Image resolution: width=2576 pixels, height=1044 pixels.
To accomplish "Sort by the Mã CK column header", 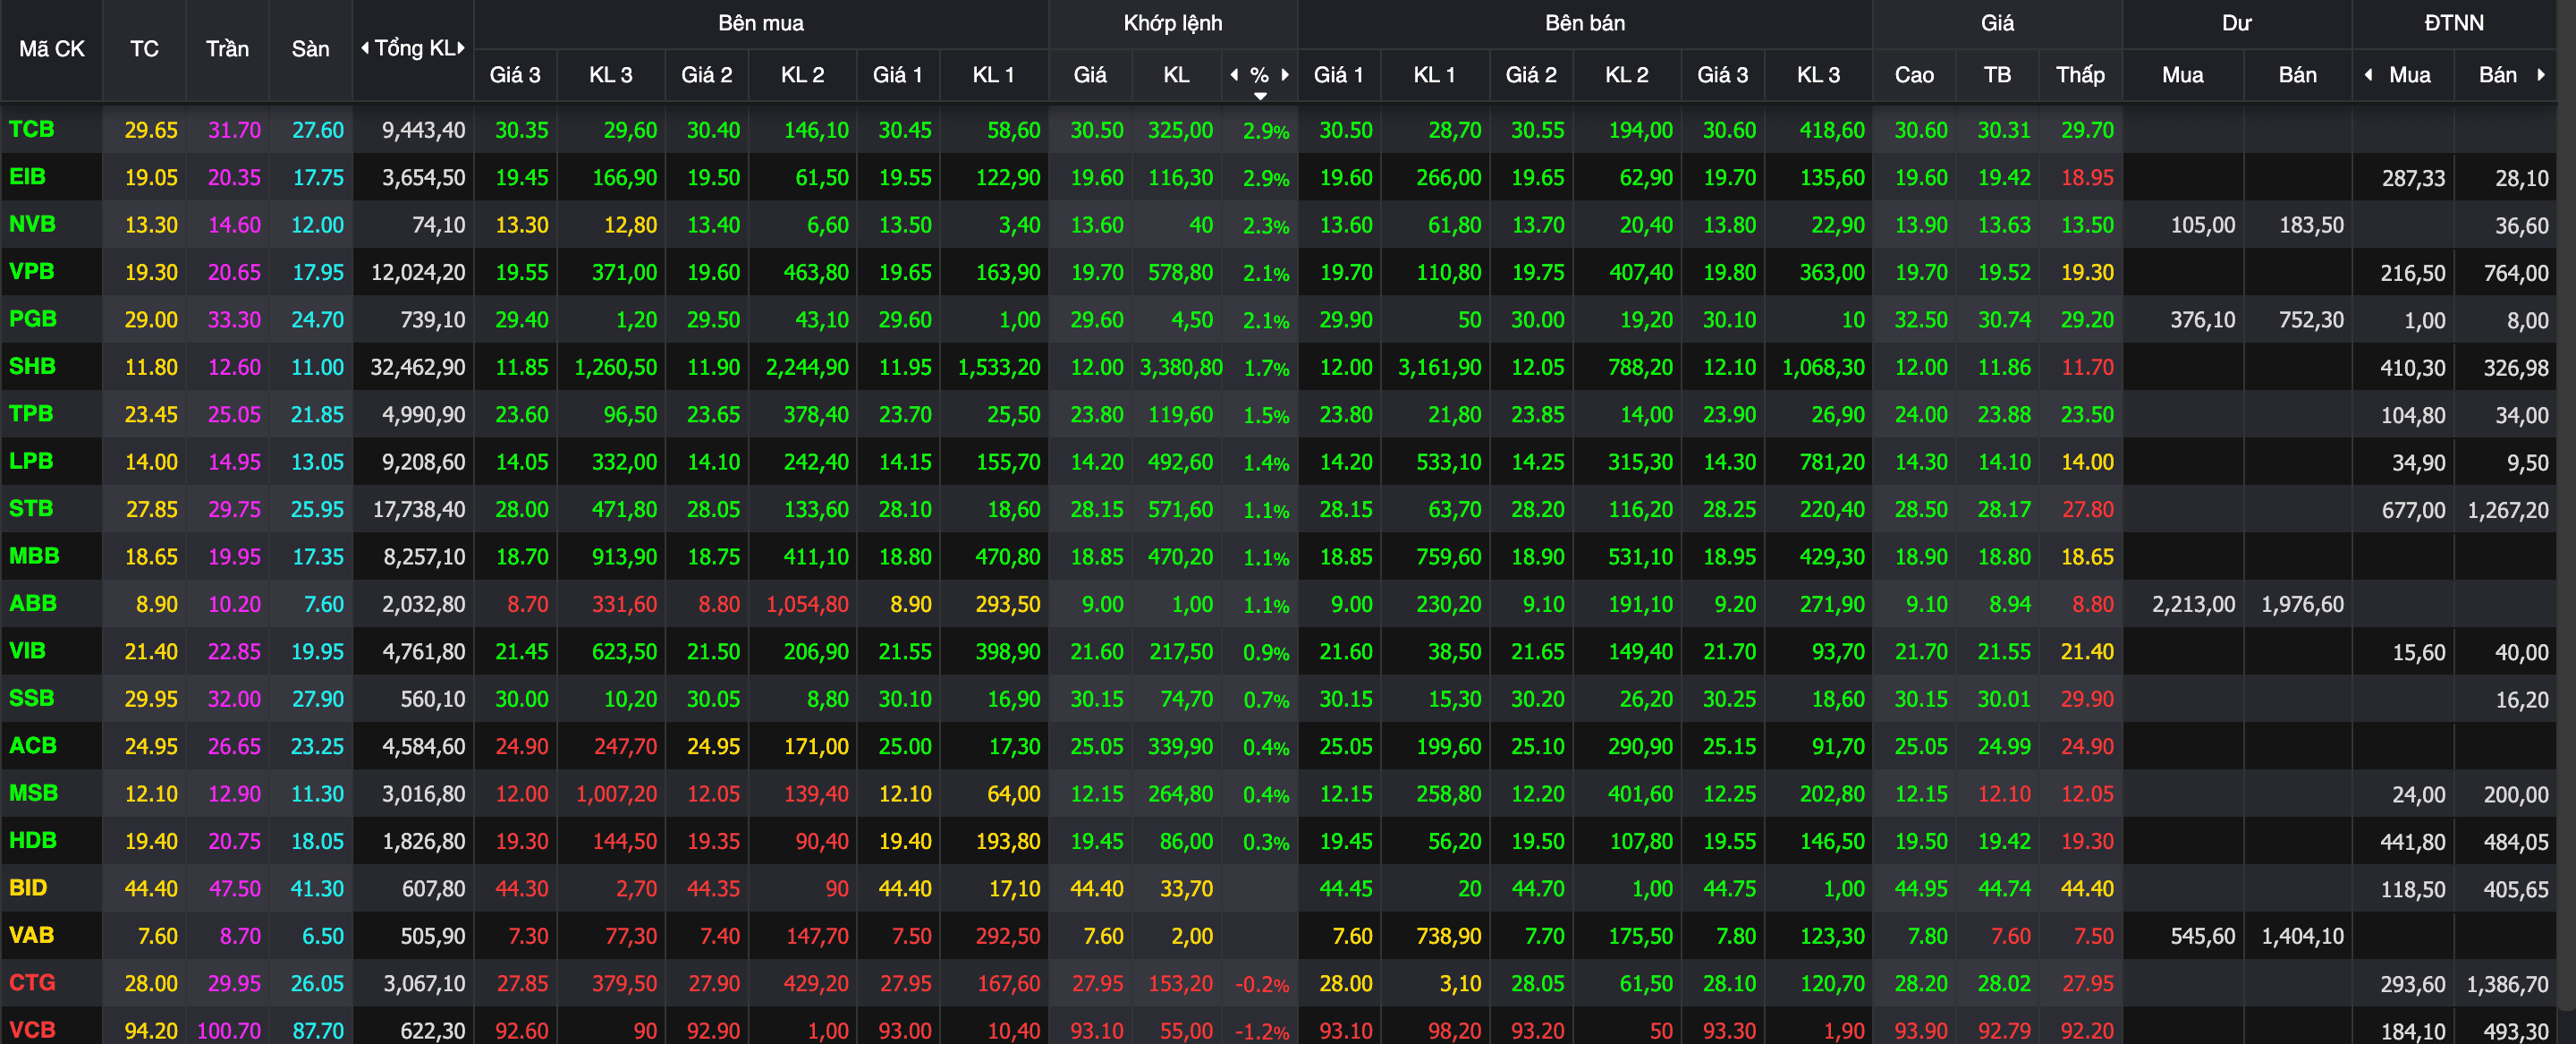I will coord(52,49).
